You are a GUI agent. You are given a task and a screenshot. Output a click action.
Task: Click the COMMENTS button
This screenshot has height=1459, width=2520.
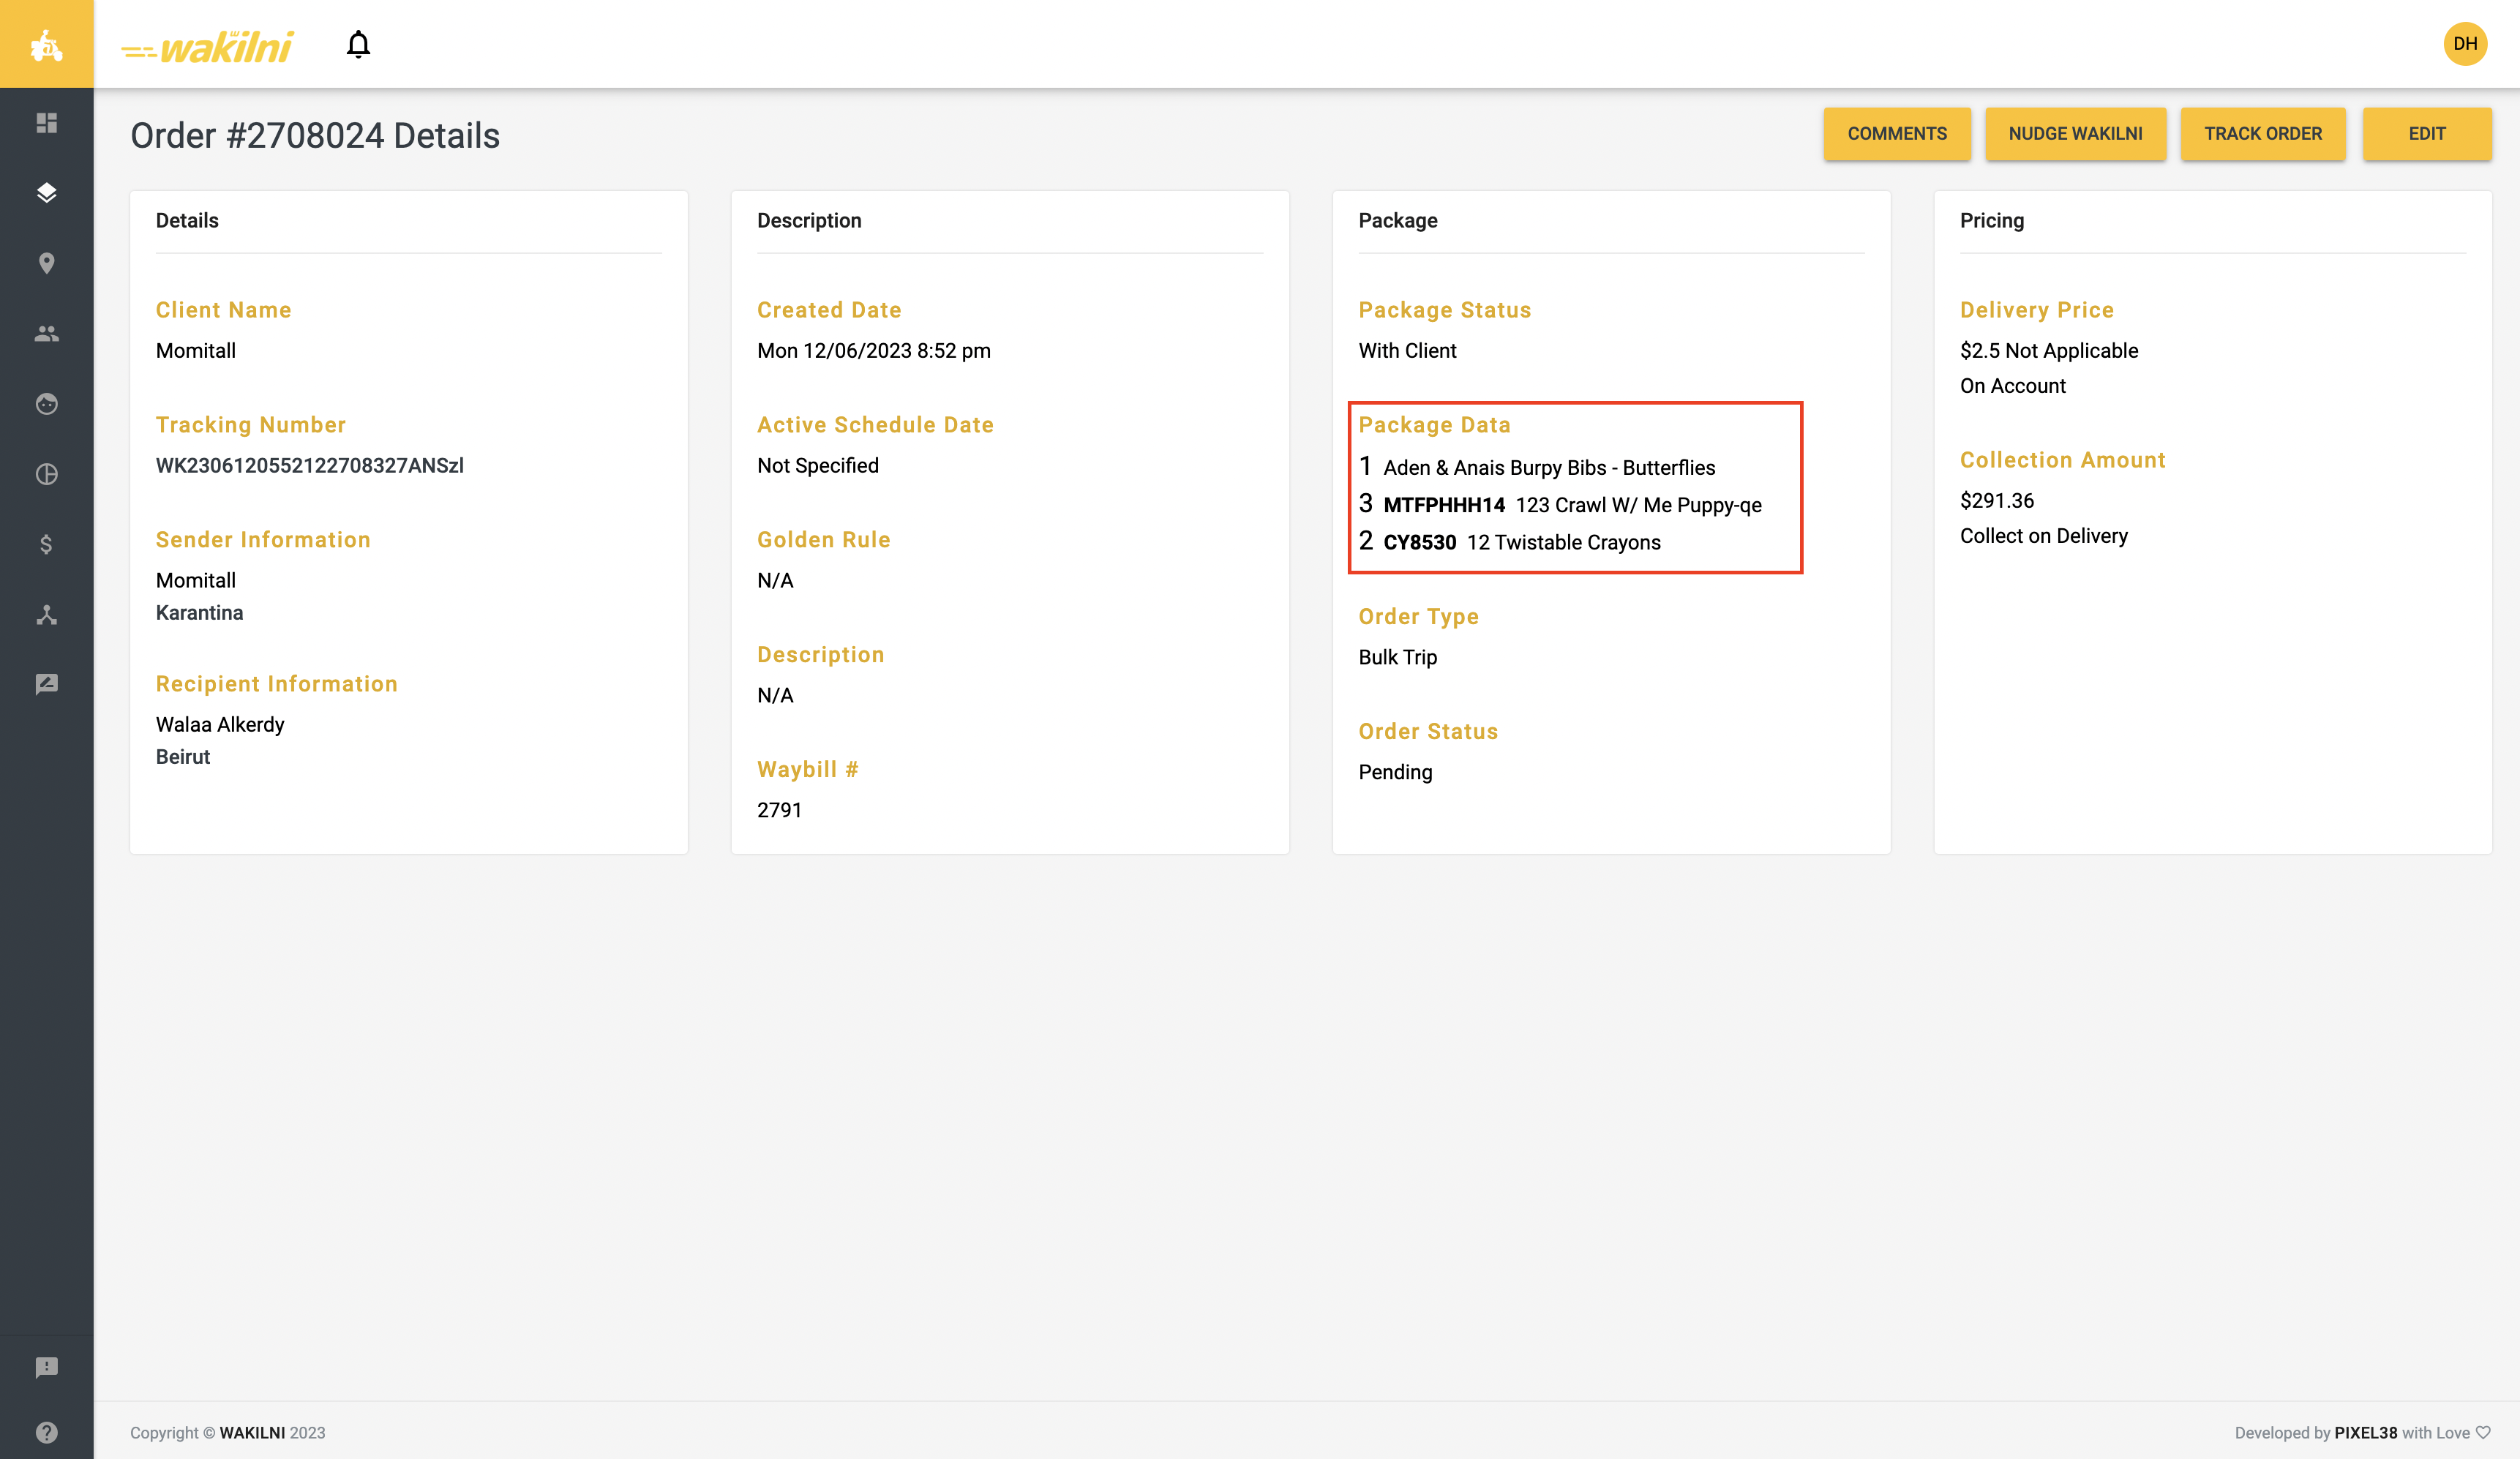tap(1896, 134)
